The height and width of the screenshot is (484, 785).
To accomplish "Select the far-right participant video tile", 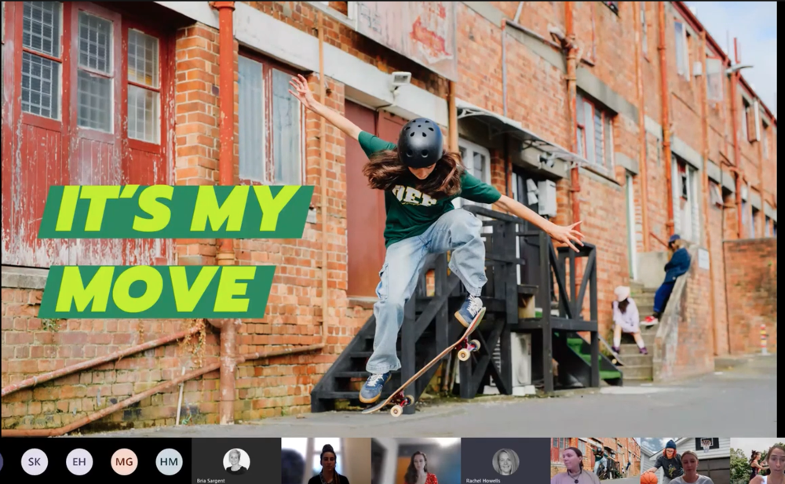I will click(x=760, y=461).
